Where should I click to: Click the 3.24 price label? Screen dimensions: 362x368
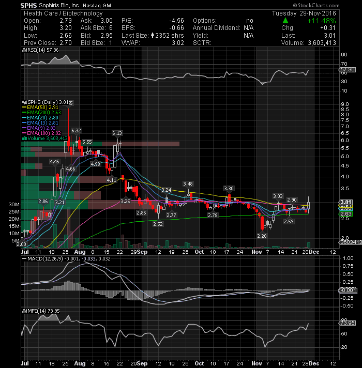[166, 190]
